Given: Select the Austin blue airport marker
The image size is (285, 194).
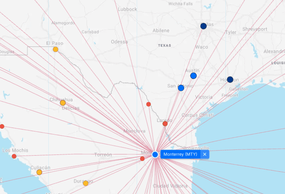Looking at the screenshot, I should coord(194,76).
